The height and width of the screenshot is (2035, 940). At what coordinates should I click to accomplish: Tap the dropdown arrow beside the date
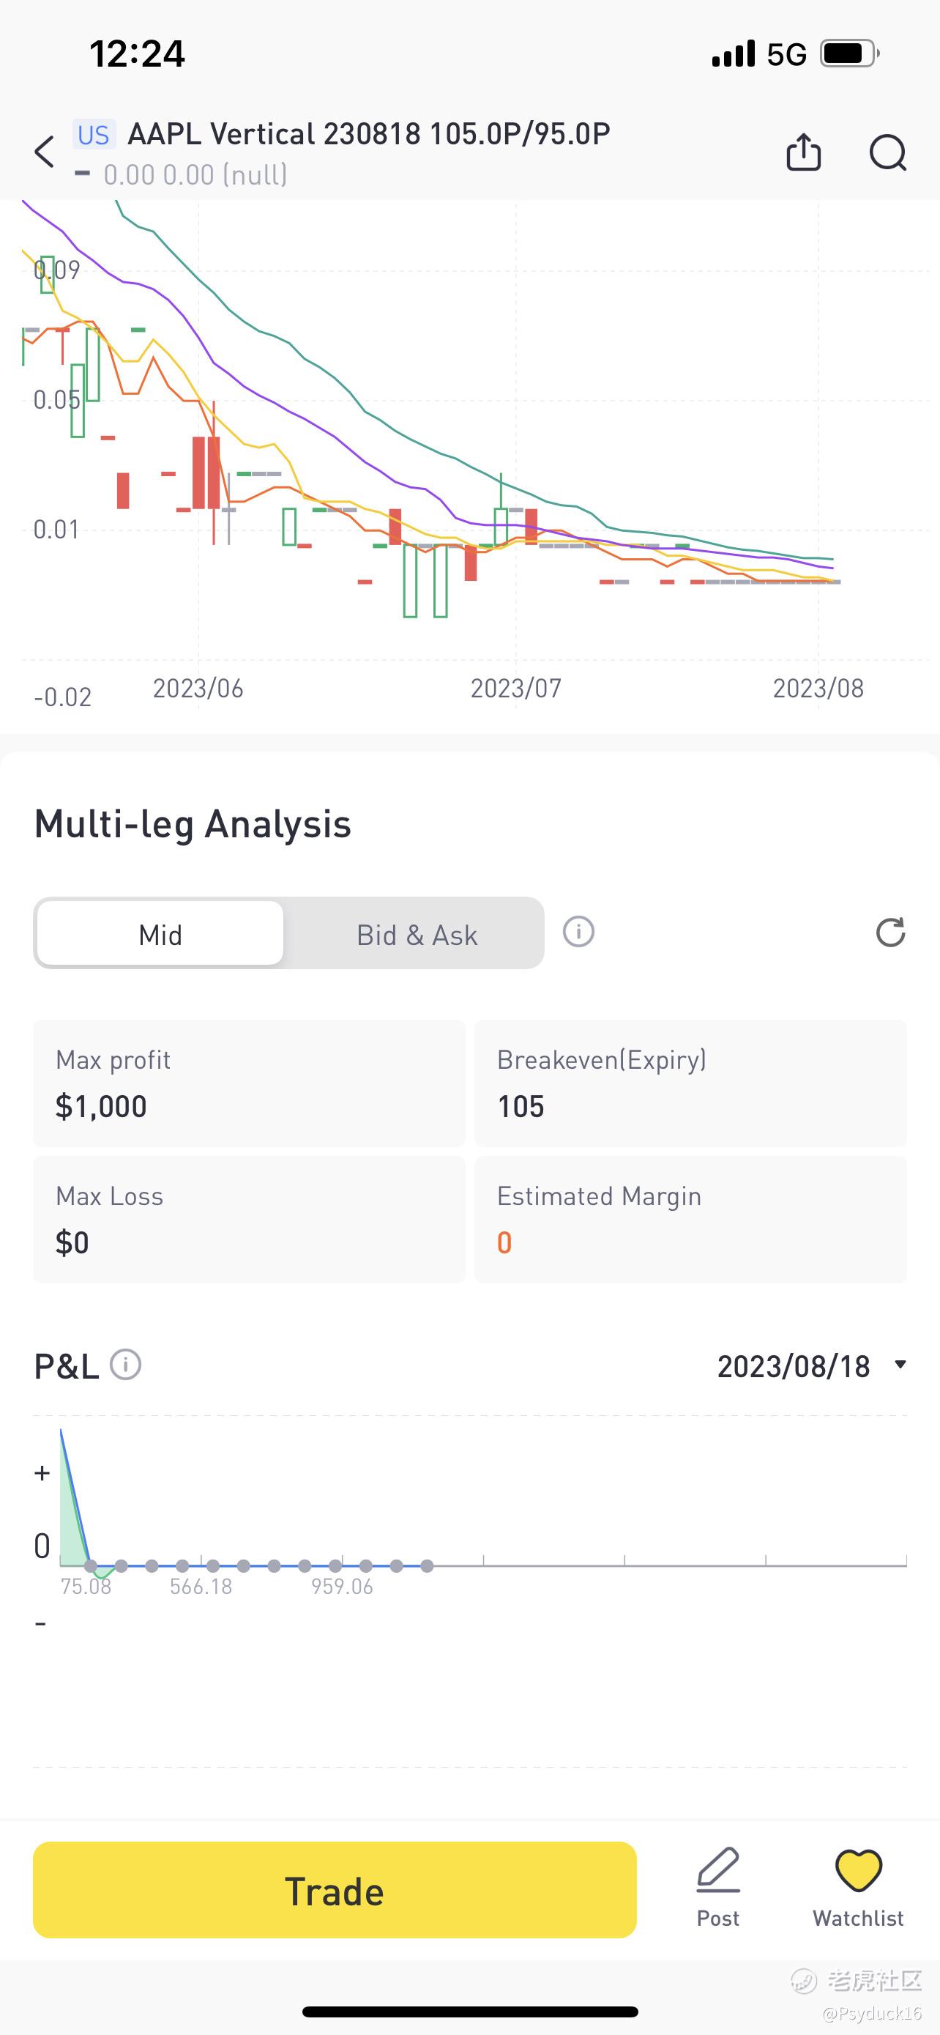(900, 1364)
